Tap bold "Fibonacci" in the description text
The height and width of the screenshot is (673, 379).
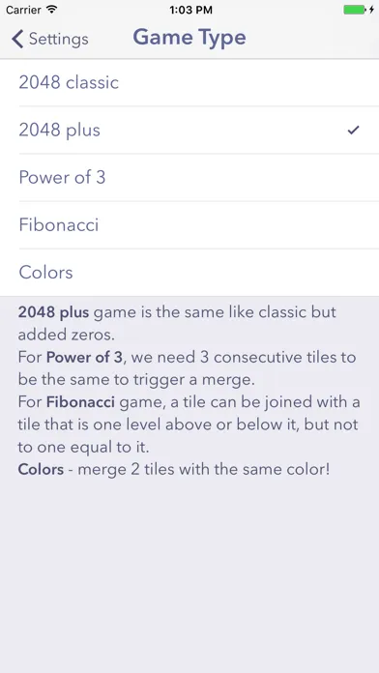80,402
